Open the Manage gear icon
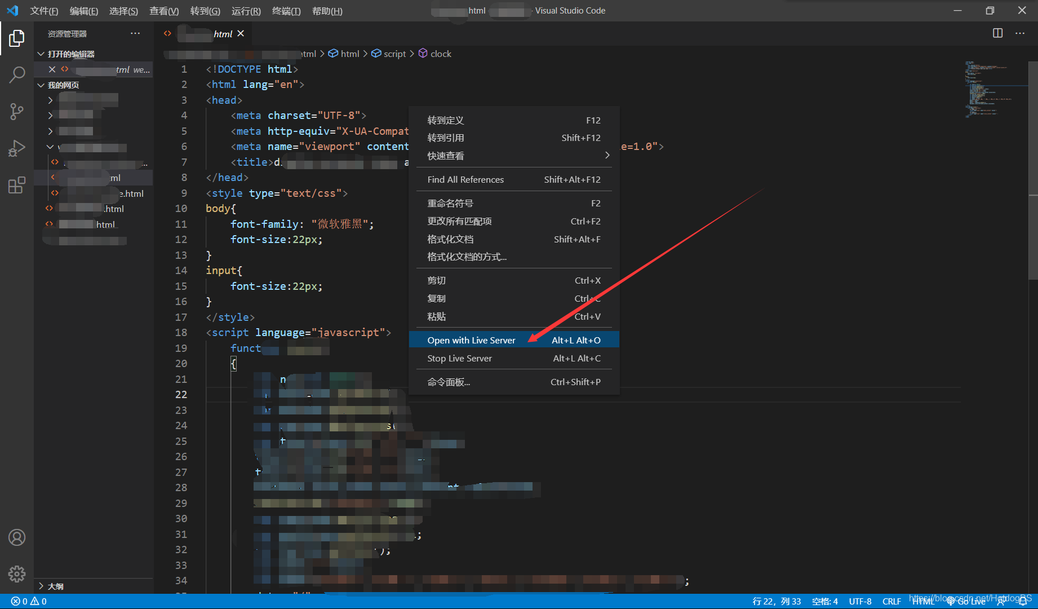1038x609 pixels. pyautogui.click(x=17, y=574)
